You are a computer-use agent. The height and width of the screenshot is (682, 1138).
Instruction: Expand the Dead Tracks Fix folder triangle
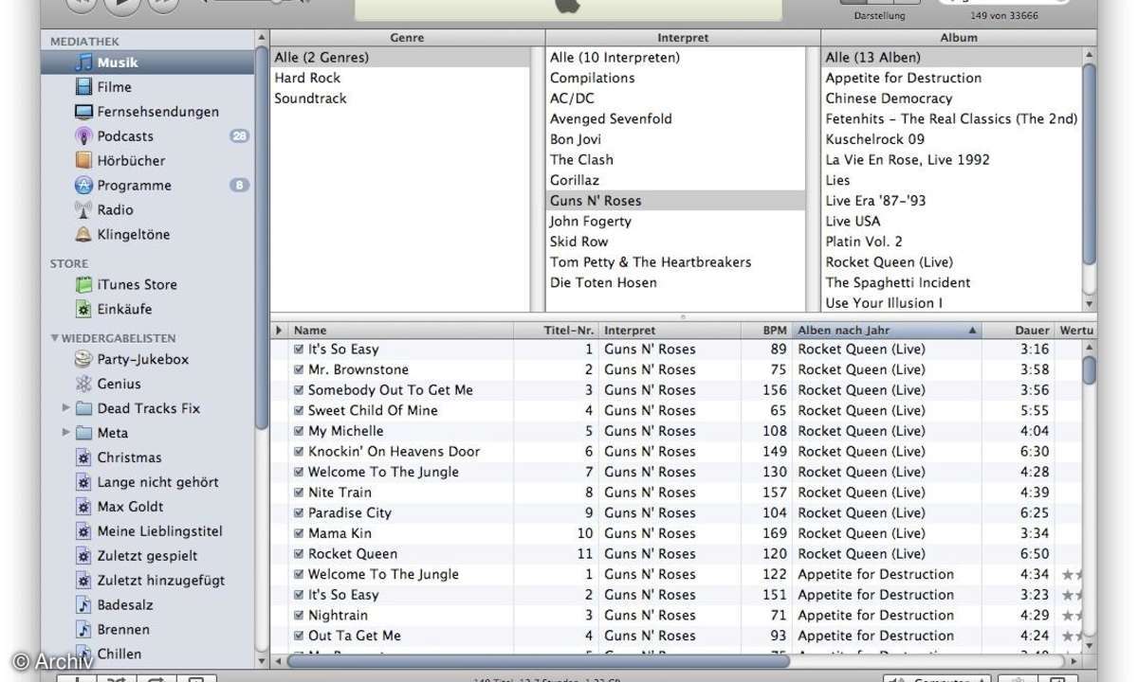coord(65,408)
